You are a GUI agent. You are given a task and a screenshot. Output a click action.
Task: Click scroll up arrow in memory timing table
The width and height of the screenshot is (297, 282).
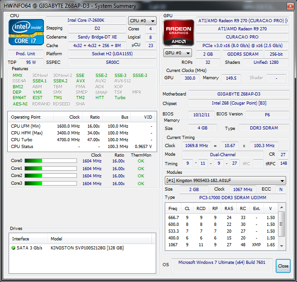282,207
